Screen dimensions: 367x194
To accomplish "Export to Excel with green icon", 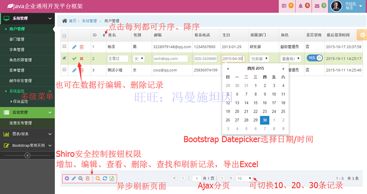I will click(112, 178).
